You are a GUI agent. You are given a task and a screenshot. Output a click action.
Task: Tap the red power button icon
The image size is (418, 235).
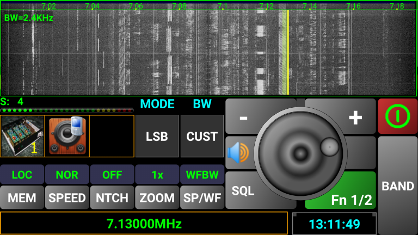[397, 116]
